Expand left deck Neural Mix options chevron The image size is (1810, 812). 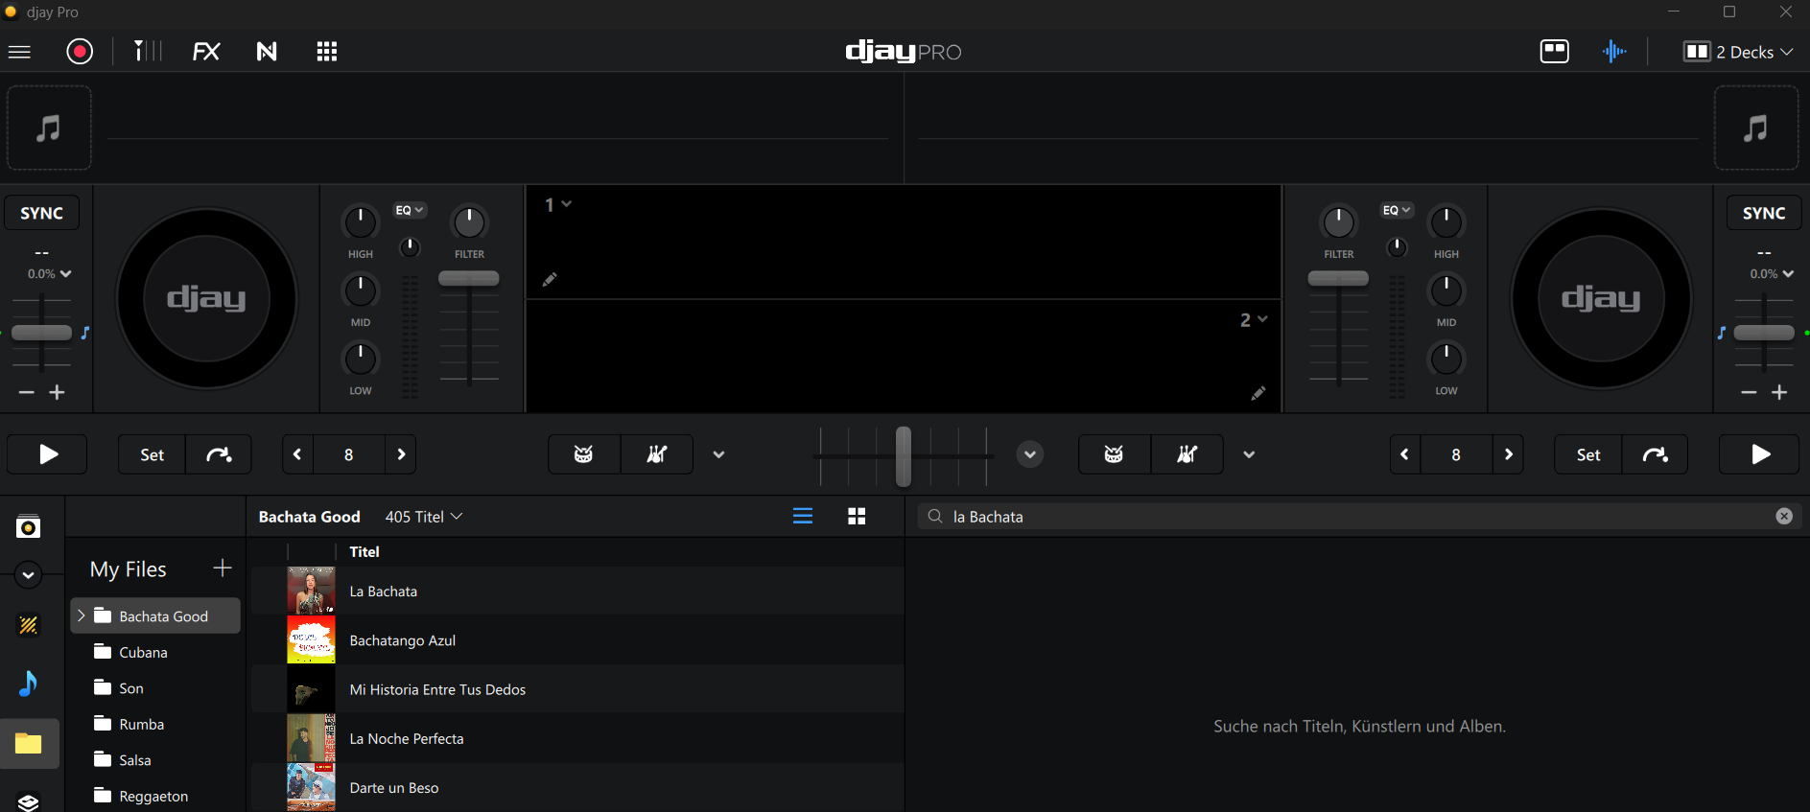[x=718, y=454]
